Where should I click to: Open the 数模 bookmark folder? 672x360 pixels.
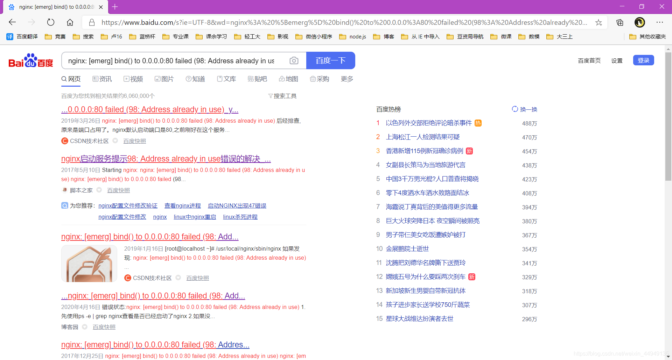(529, 37)
